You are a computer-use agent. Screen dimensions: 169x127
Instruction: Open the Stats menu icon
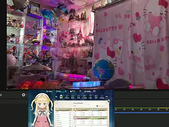tap(61, 97)
